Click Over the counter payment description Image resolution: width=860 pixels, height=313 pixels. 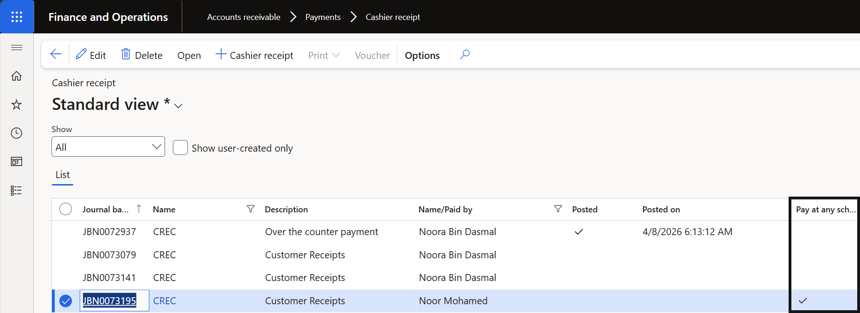click(322, 232)
